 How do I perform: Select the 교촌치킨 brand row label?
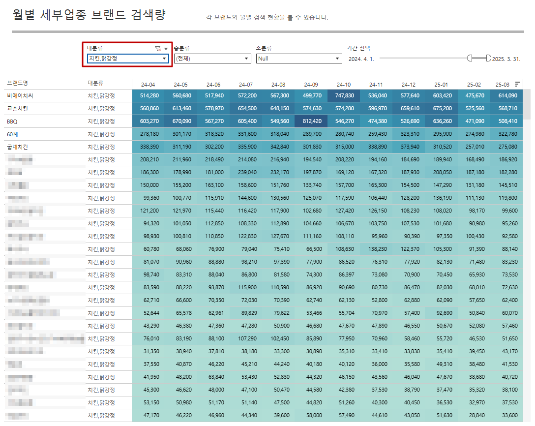[x=17, y=109]
